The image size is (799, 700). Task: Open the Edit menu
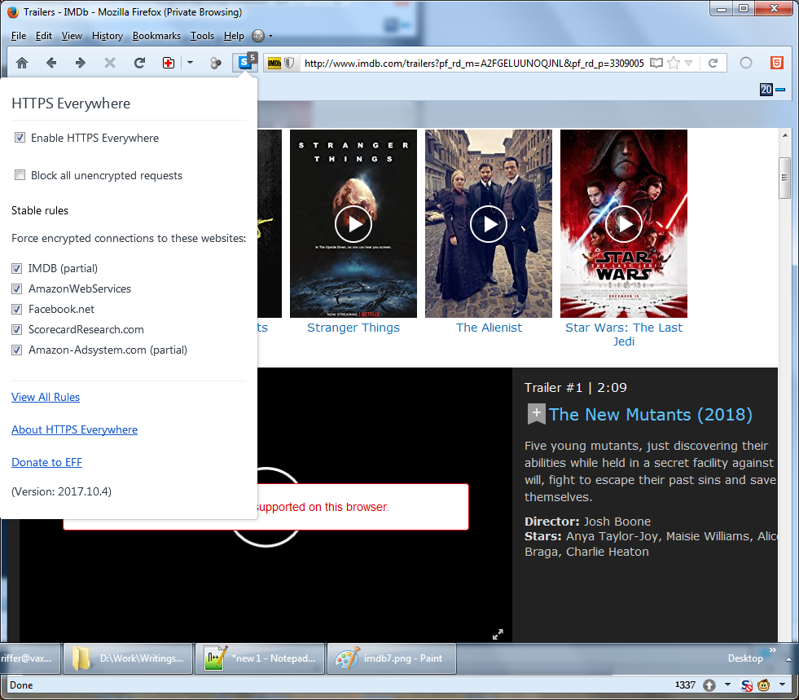[44, 36]
